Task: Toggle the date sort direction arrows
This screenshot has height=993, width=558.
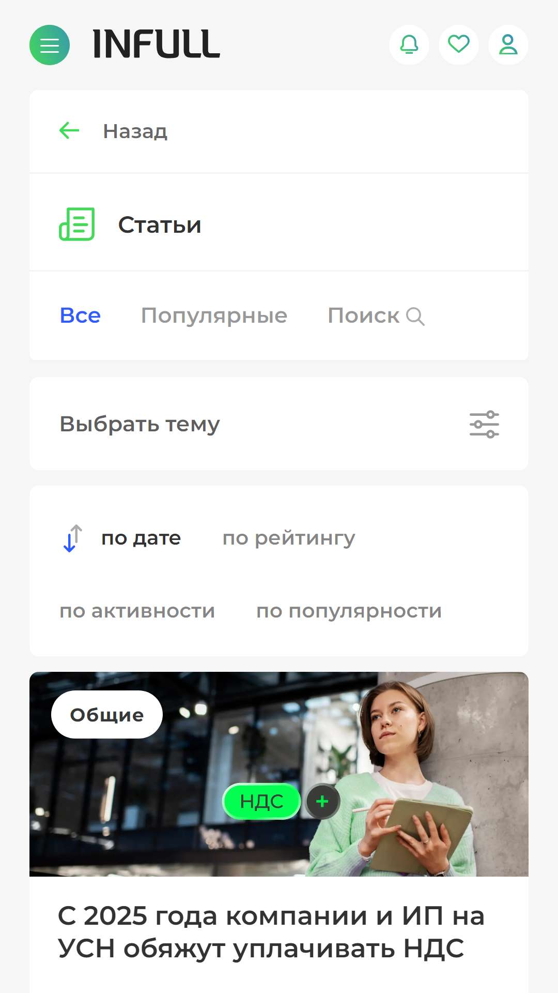Action: pyautogui.click(x=72, y=538)
